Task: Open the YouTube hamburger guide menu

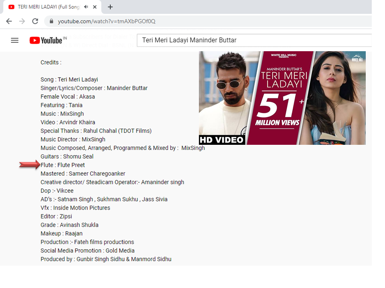Action: 15,40
